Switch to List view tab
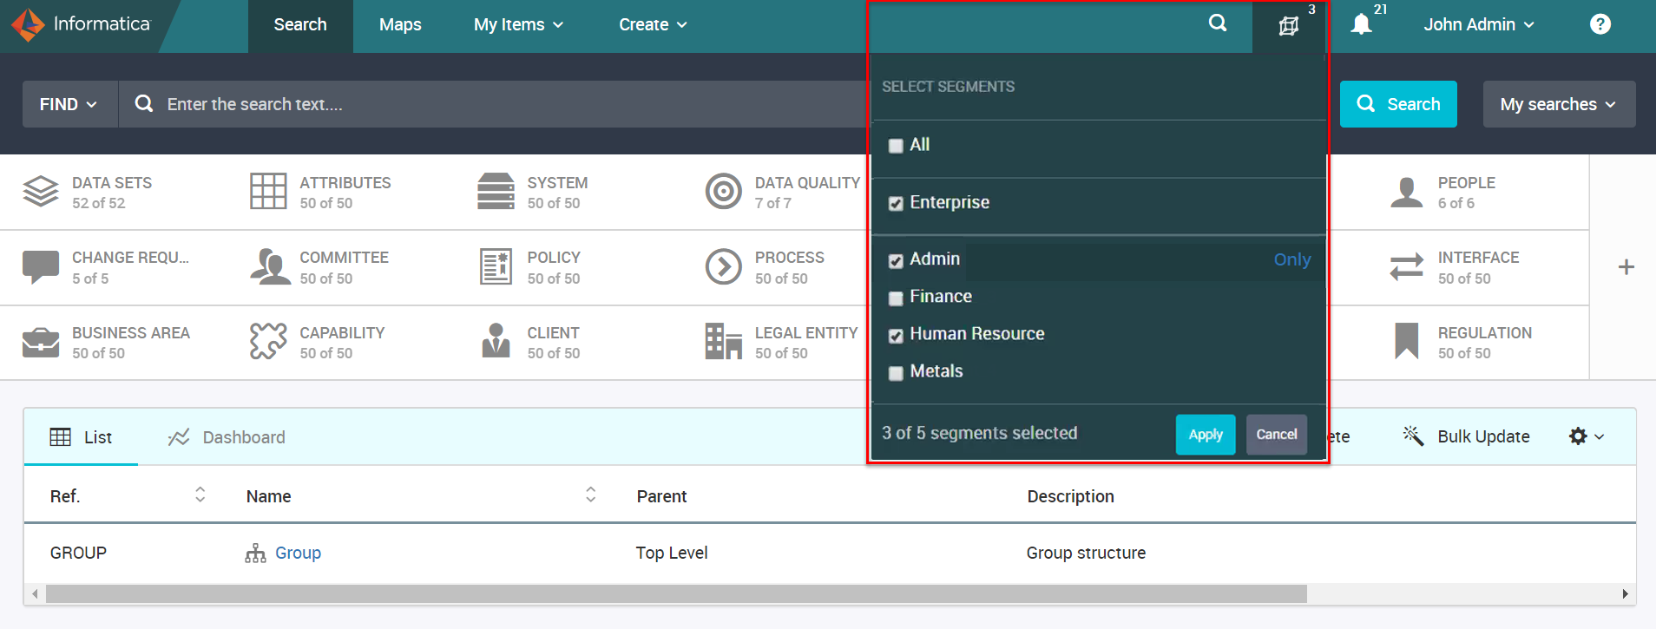This screenshot has height=629, width=1656. point(81,437)
